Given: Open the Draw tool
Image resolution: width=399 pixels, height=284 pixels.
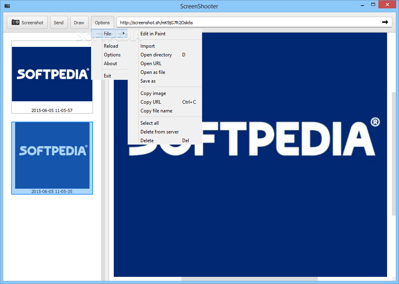Looking at the screenshot, I should click(x=79, y=23).
